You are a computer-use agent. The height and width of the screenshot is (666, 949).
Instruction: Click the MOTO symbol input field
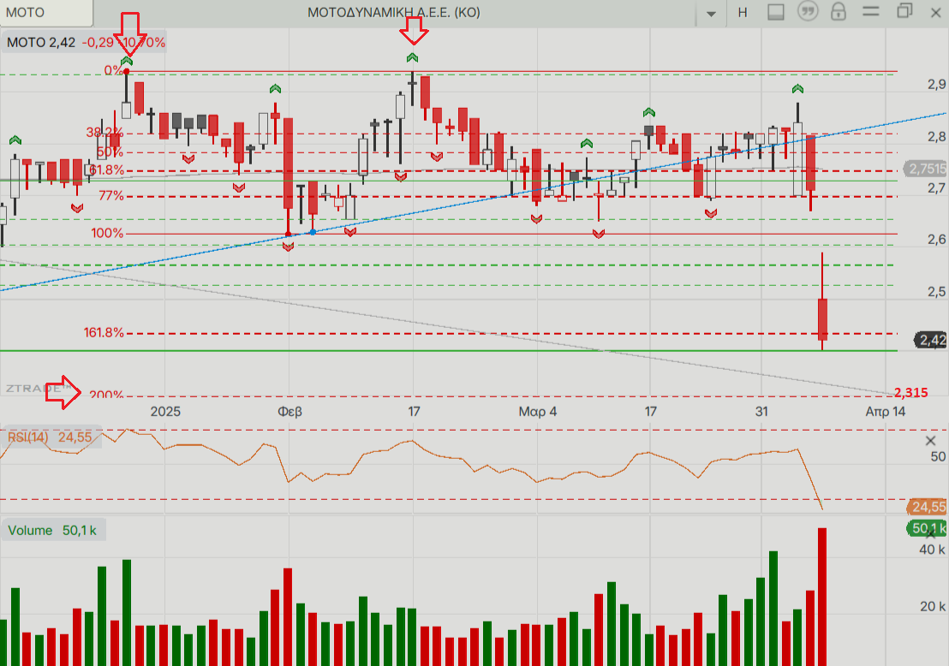46,13
